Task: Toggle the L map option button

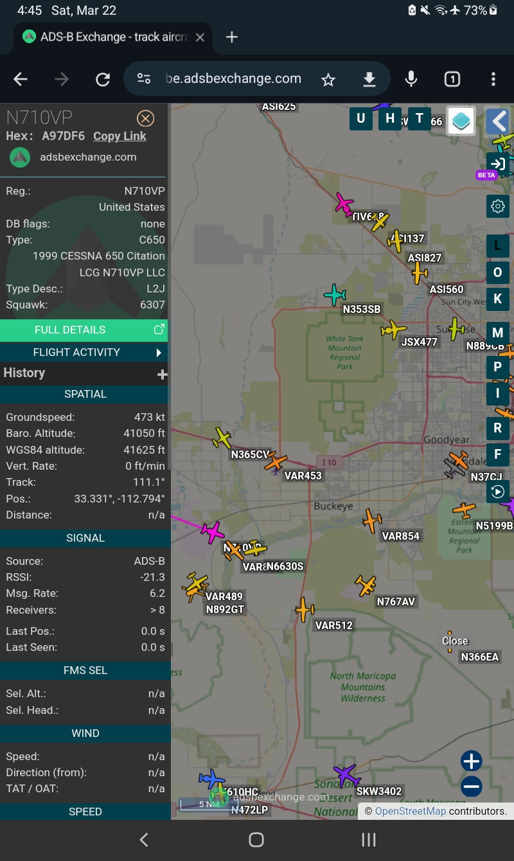Action: 498,246
